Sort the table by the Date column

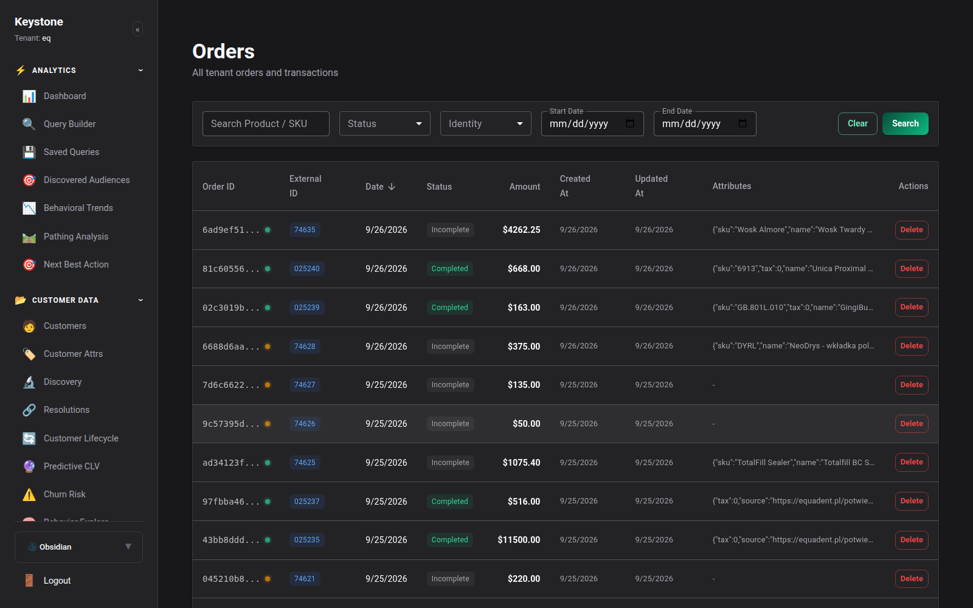(381, 187)
